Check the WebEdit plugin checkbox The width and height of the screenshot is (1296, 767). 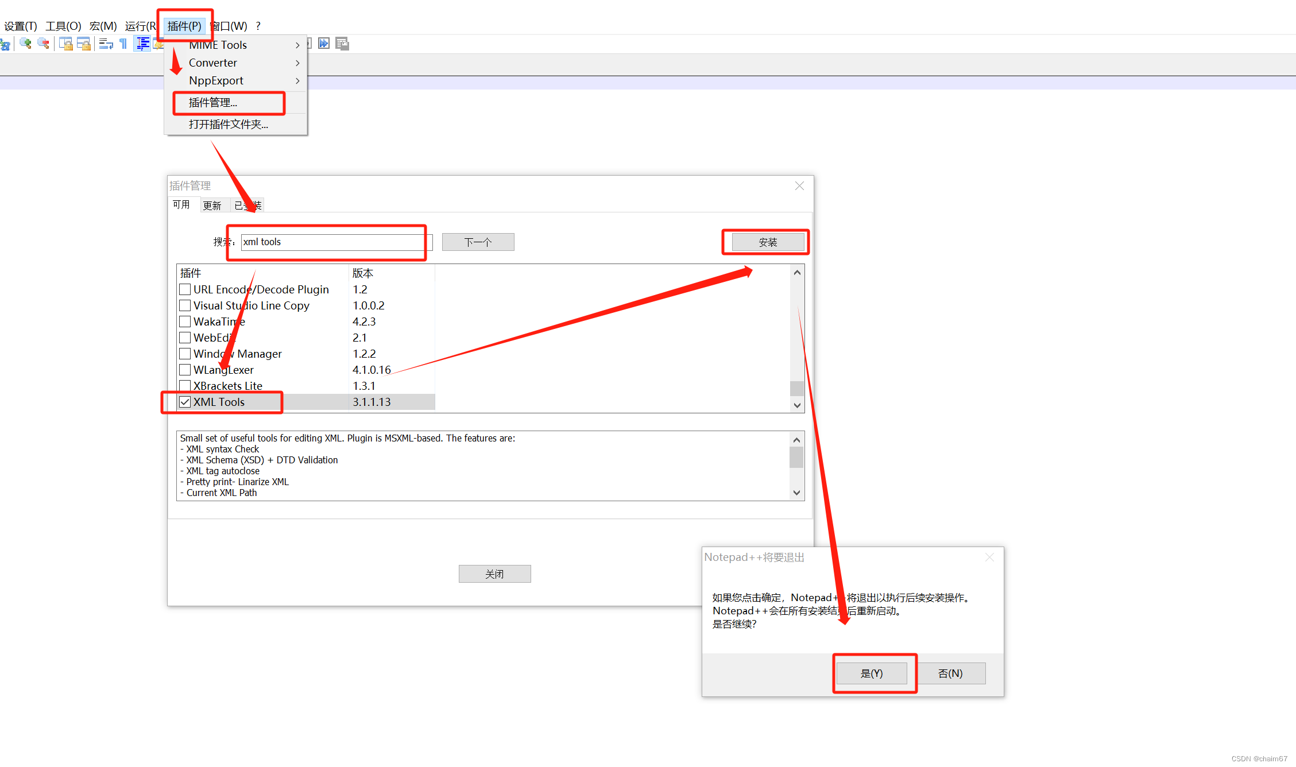point(185,338)
